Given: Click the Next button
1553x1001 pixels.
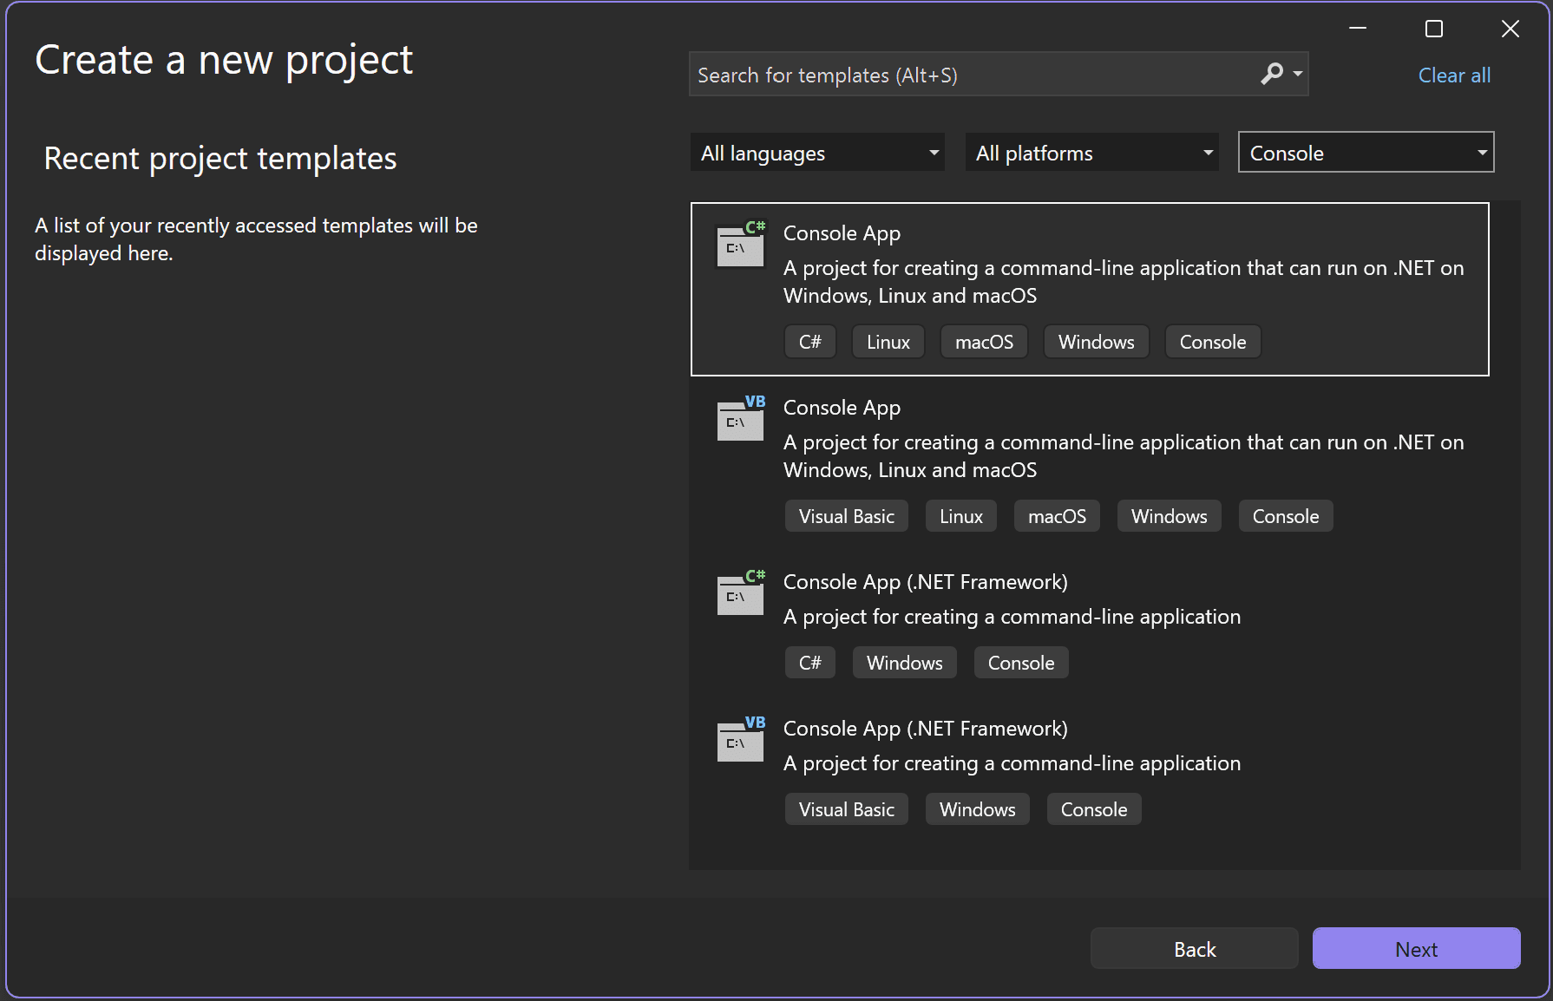Looking at the screenshot, I should click(1416, 948).
